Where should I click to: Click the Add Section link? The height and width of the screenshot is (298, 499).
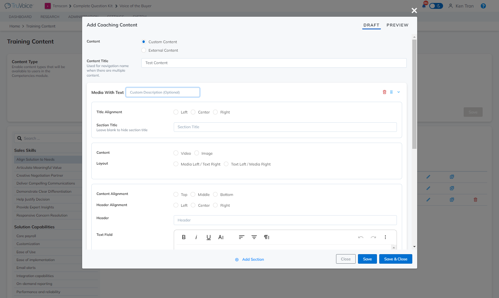(250, 259)
